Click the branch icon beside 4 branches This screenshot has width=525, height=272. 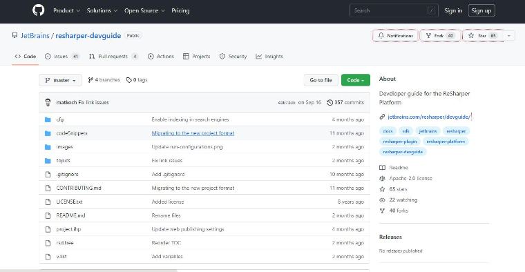point(90,80)
